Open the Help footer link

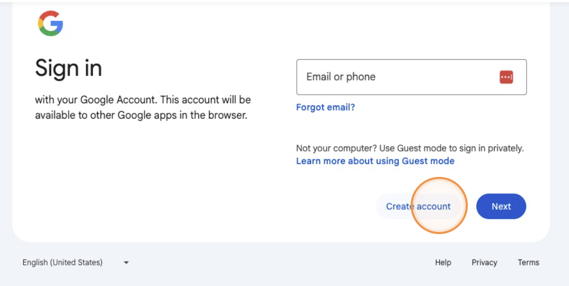(x=443, y=262)
